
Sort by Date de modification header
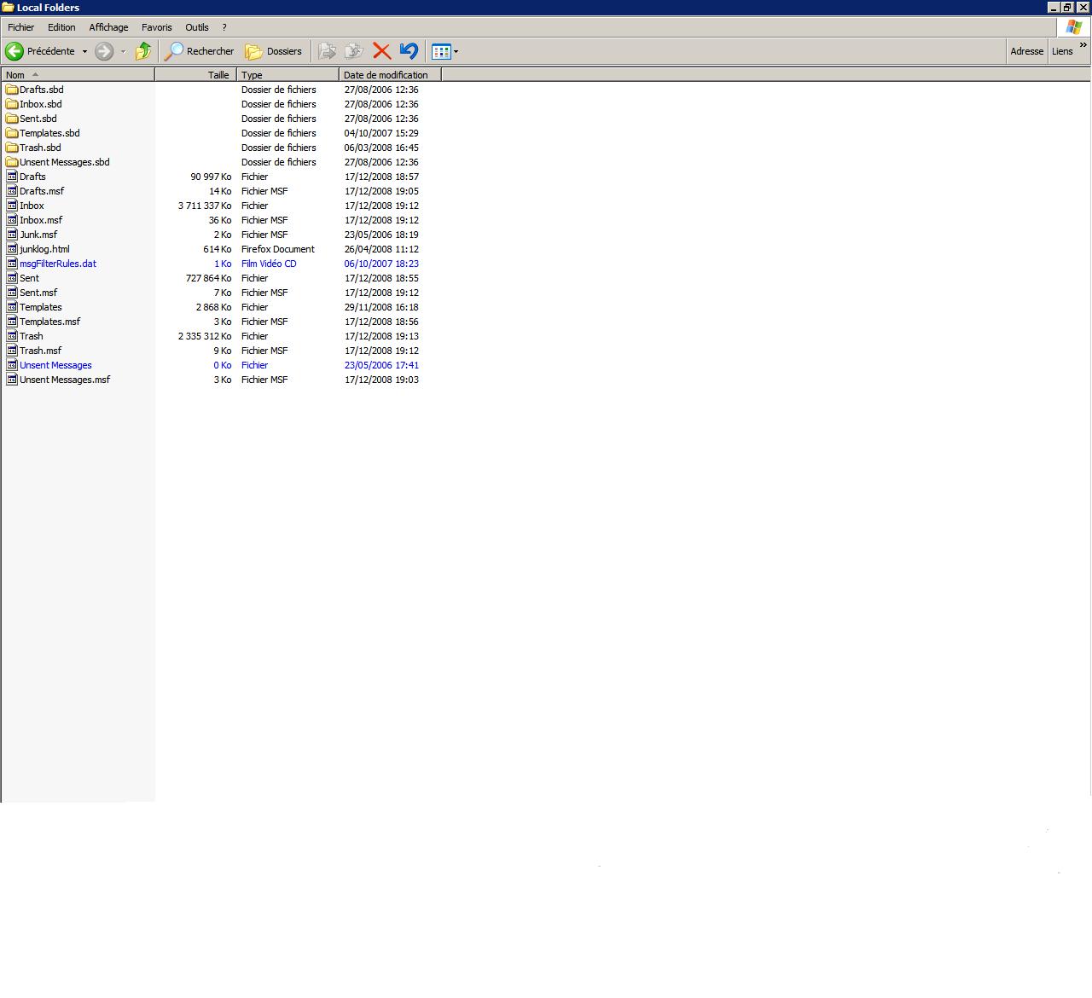(390, 75)
